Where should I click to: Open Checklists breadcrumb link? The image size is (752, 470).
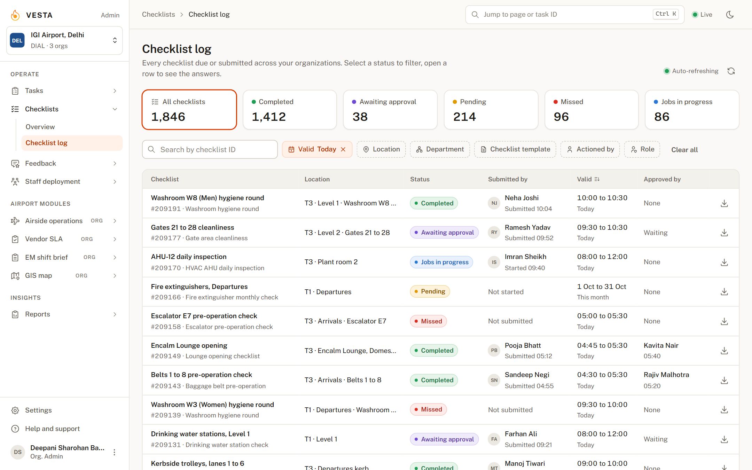(158, 14)
